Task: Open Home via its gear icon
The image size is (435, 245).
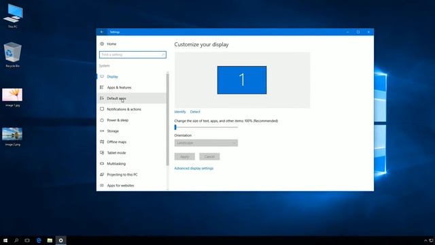Action: 102,44
